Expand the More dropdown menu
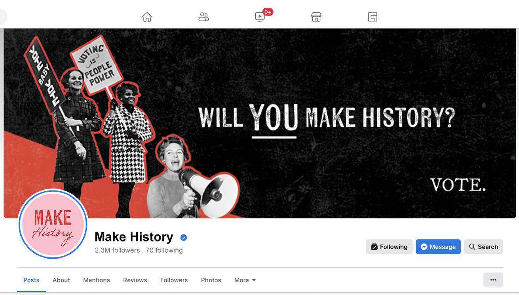 pyautogui.click(x=245, y=280)
